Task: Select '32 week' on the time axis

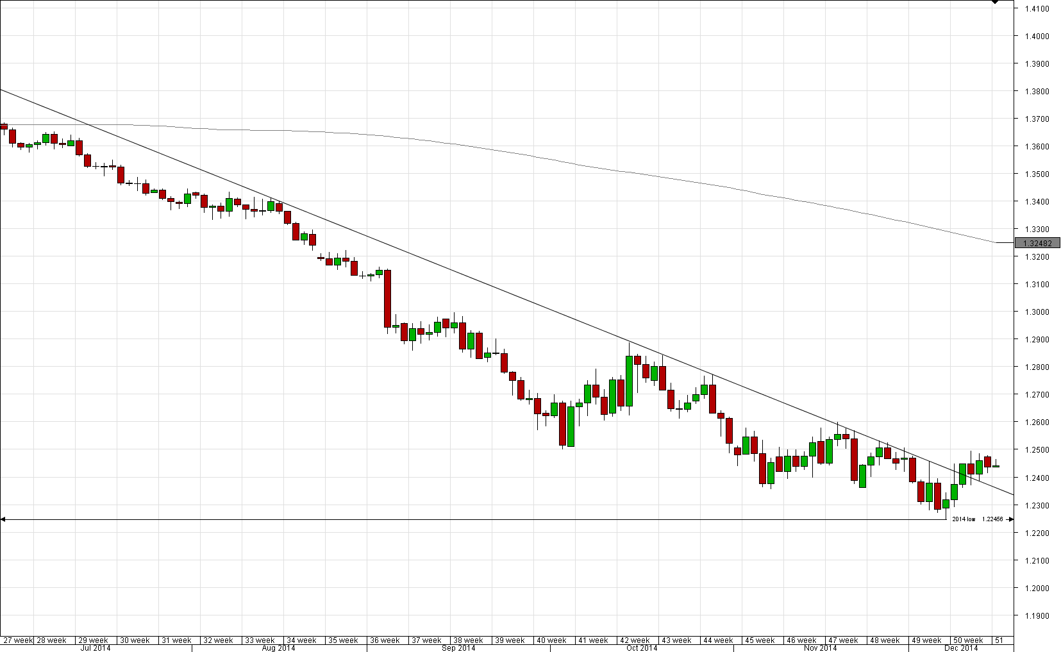Action: [x=218, y=640]
